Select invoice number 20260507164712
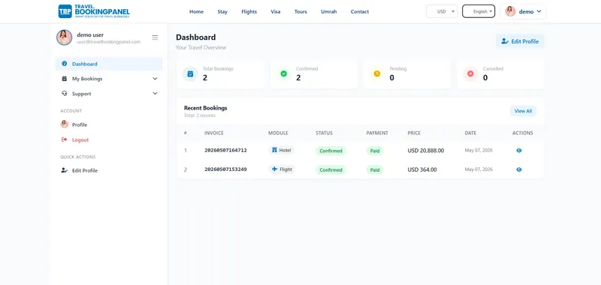The height and width of the screenshot is (285, 601). [226, 150]
